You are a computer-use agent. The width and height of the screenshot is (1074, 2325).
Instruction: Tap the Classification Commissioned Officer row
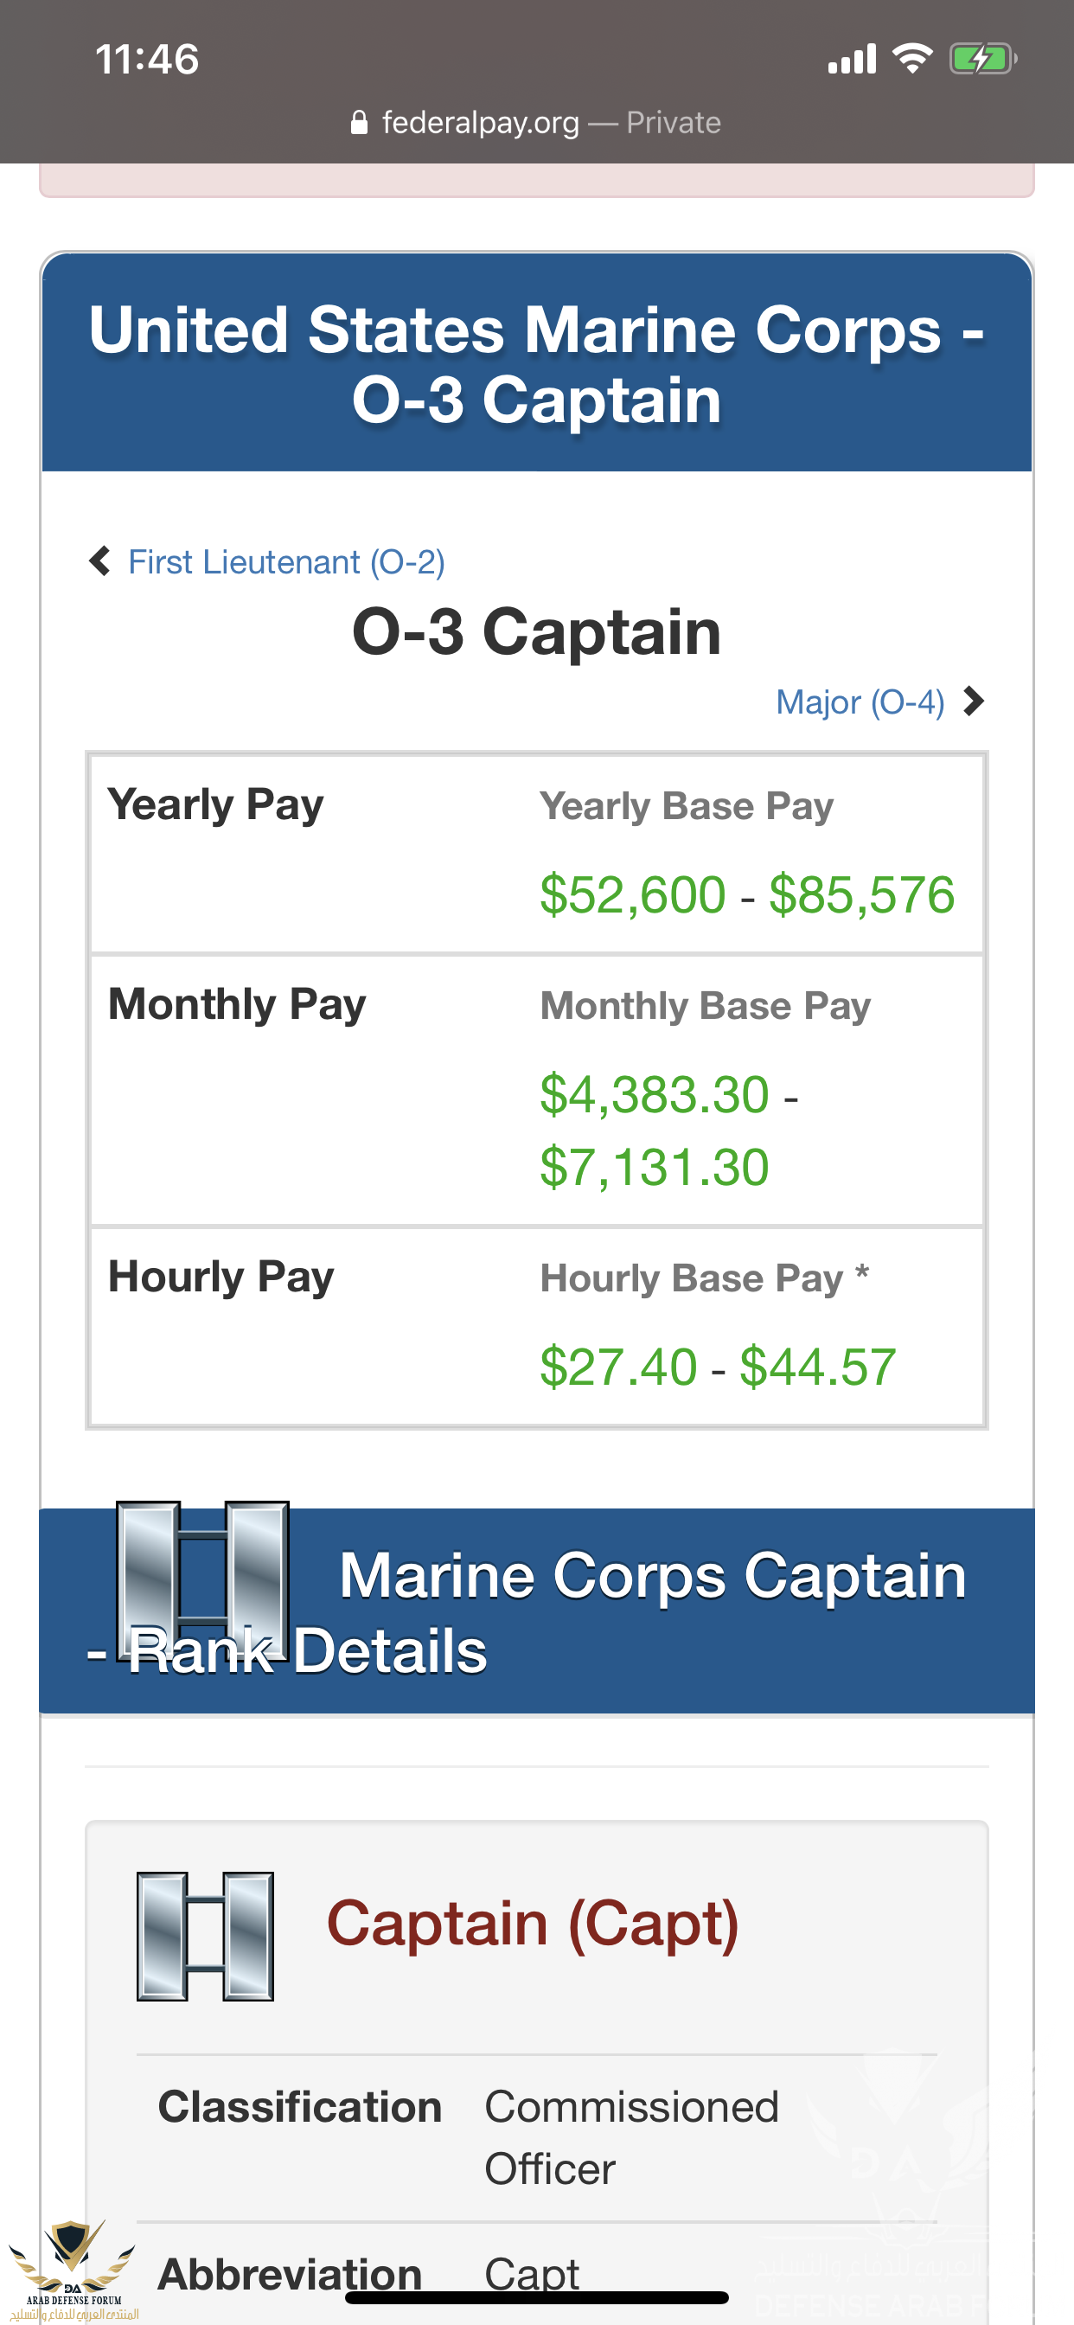537,2137
